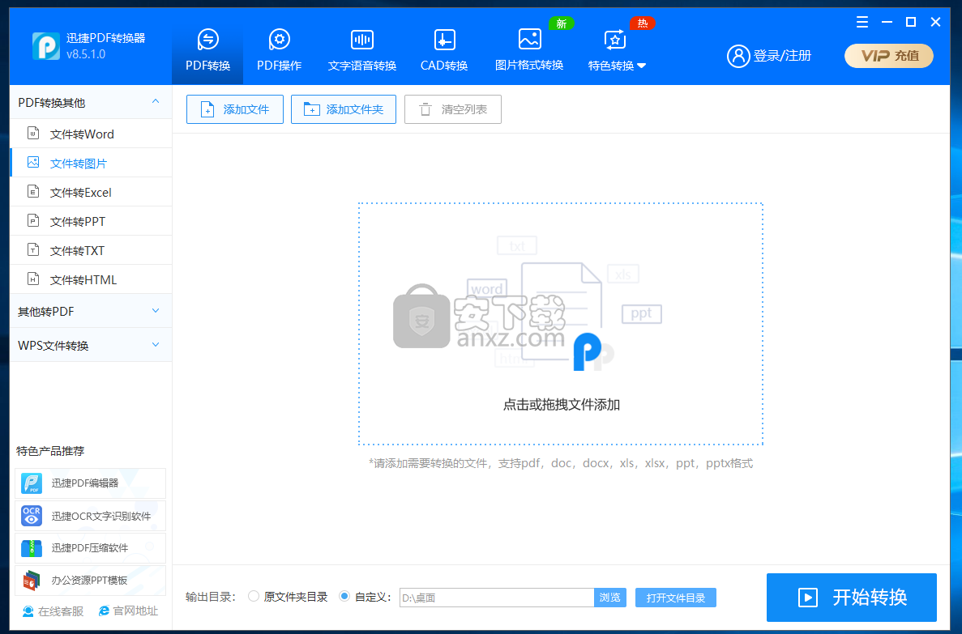
Task: Click the 开始转换 button
Action: (x=852, y=598)
